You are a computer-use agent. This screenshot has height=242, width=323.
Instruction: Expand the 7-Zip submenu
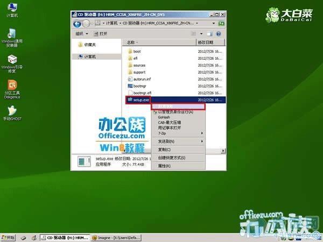coord(178,133)
